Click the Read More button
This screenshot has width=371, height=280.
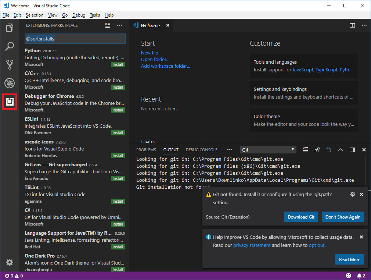(349, 260)
